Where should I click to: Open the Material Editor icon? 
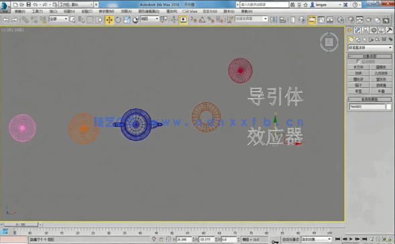(340, 20)
